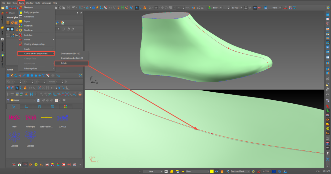Viewport: 331px width, 174px height.
Task: Expand the Editor options submenu
Action: [31, 68]
